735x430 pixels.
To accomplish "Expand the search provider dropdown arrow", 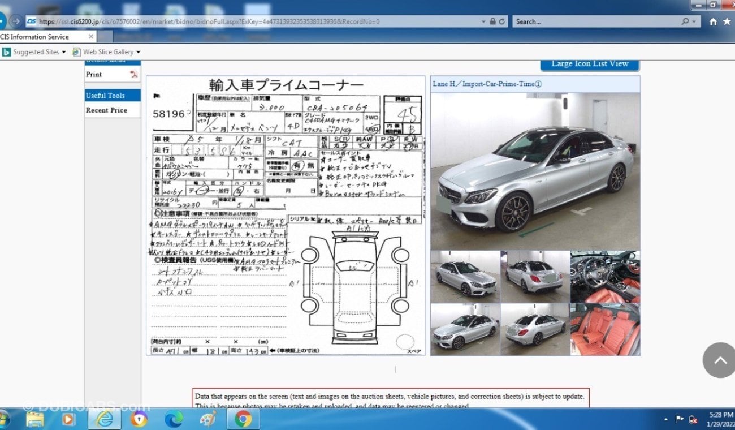I will point(694,21).
